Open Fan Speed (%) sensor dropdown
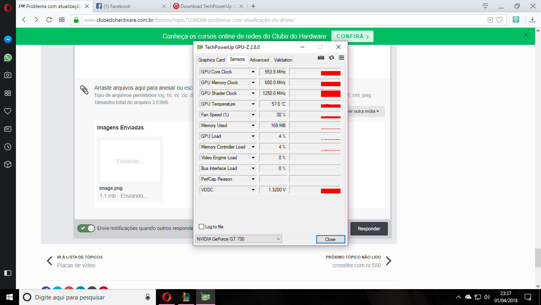 click(253, 115)
